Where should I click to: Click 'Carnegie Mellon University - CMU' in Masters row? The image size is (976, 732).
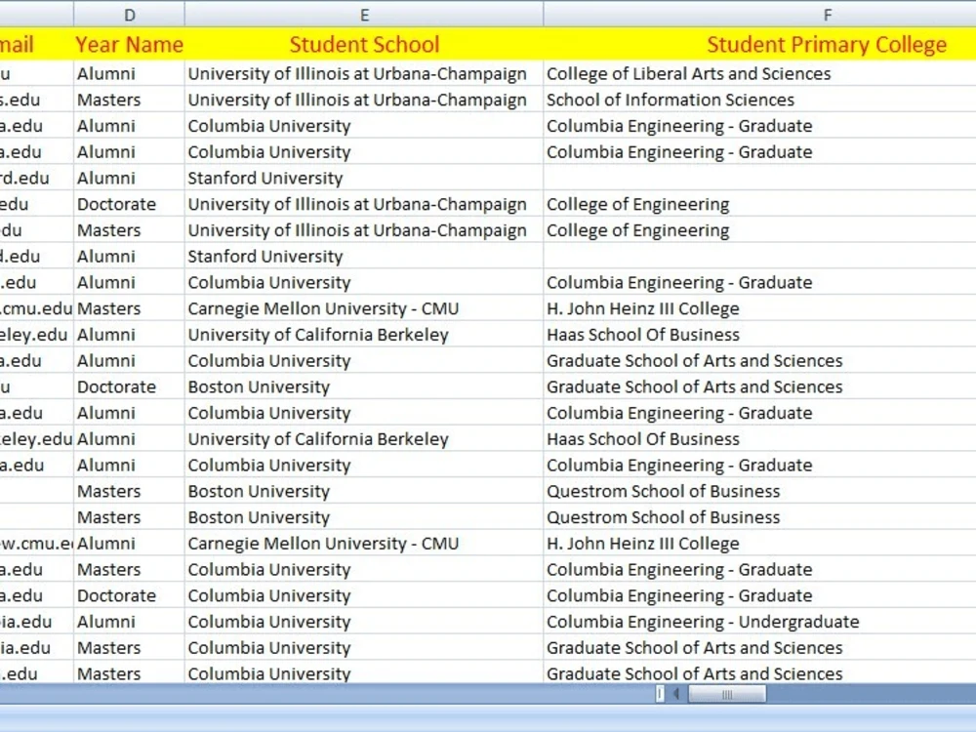tap(364, 308)
